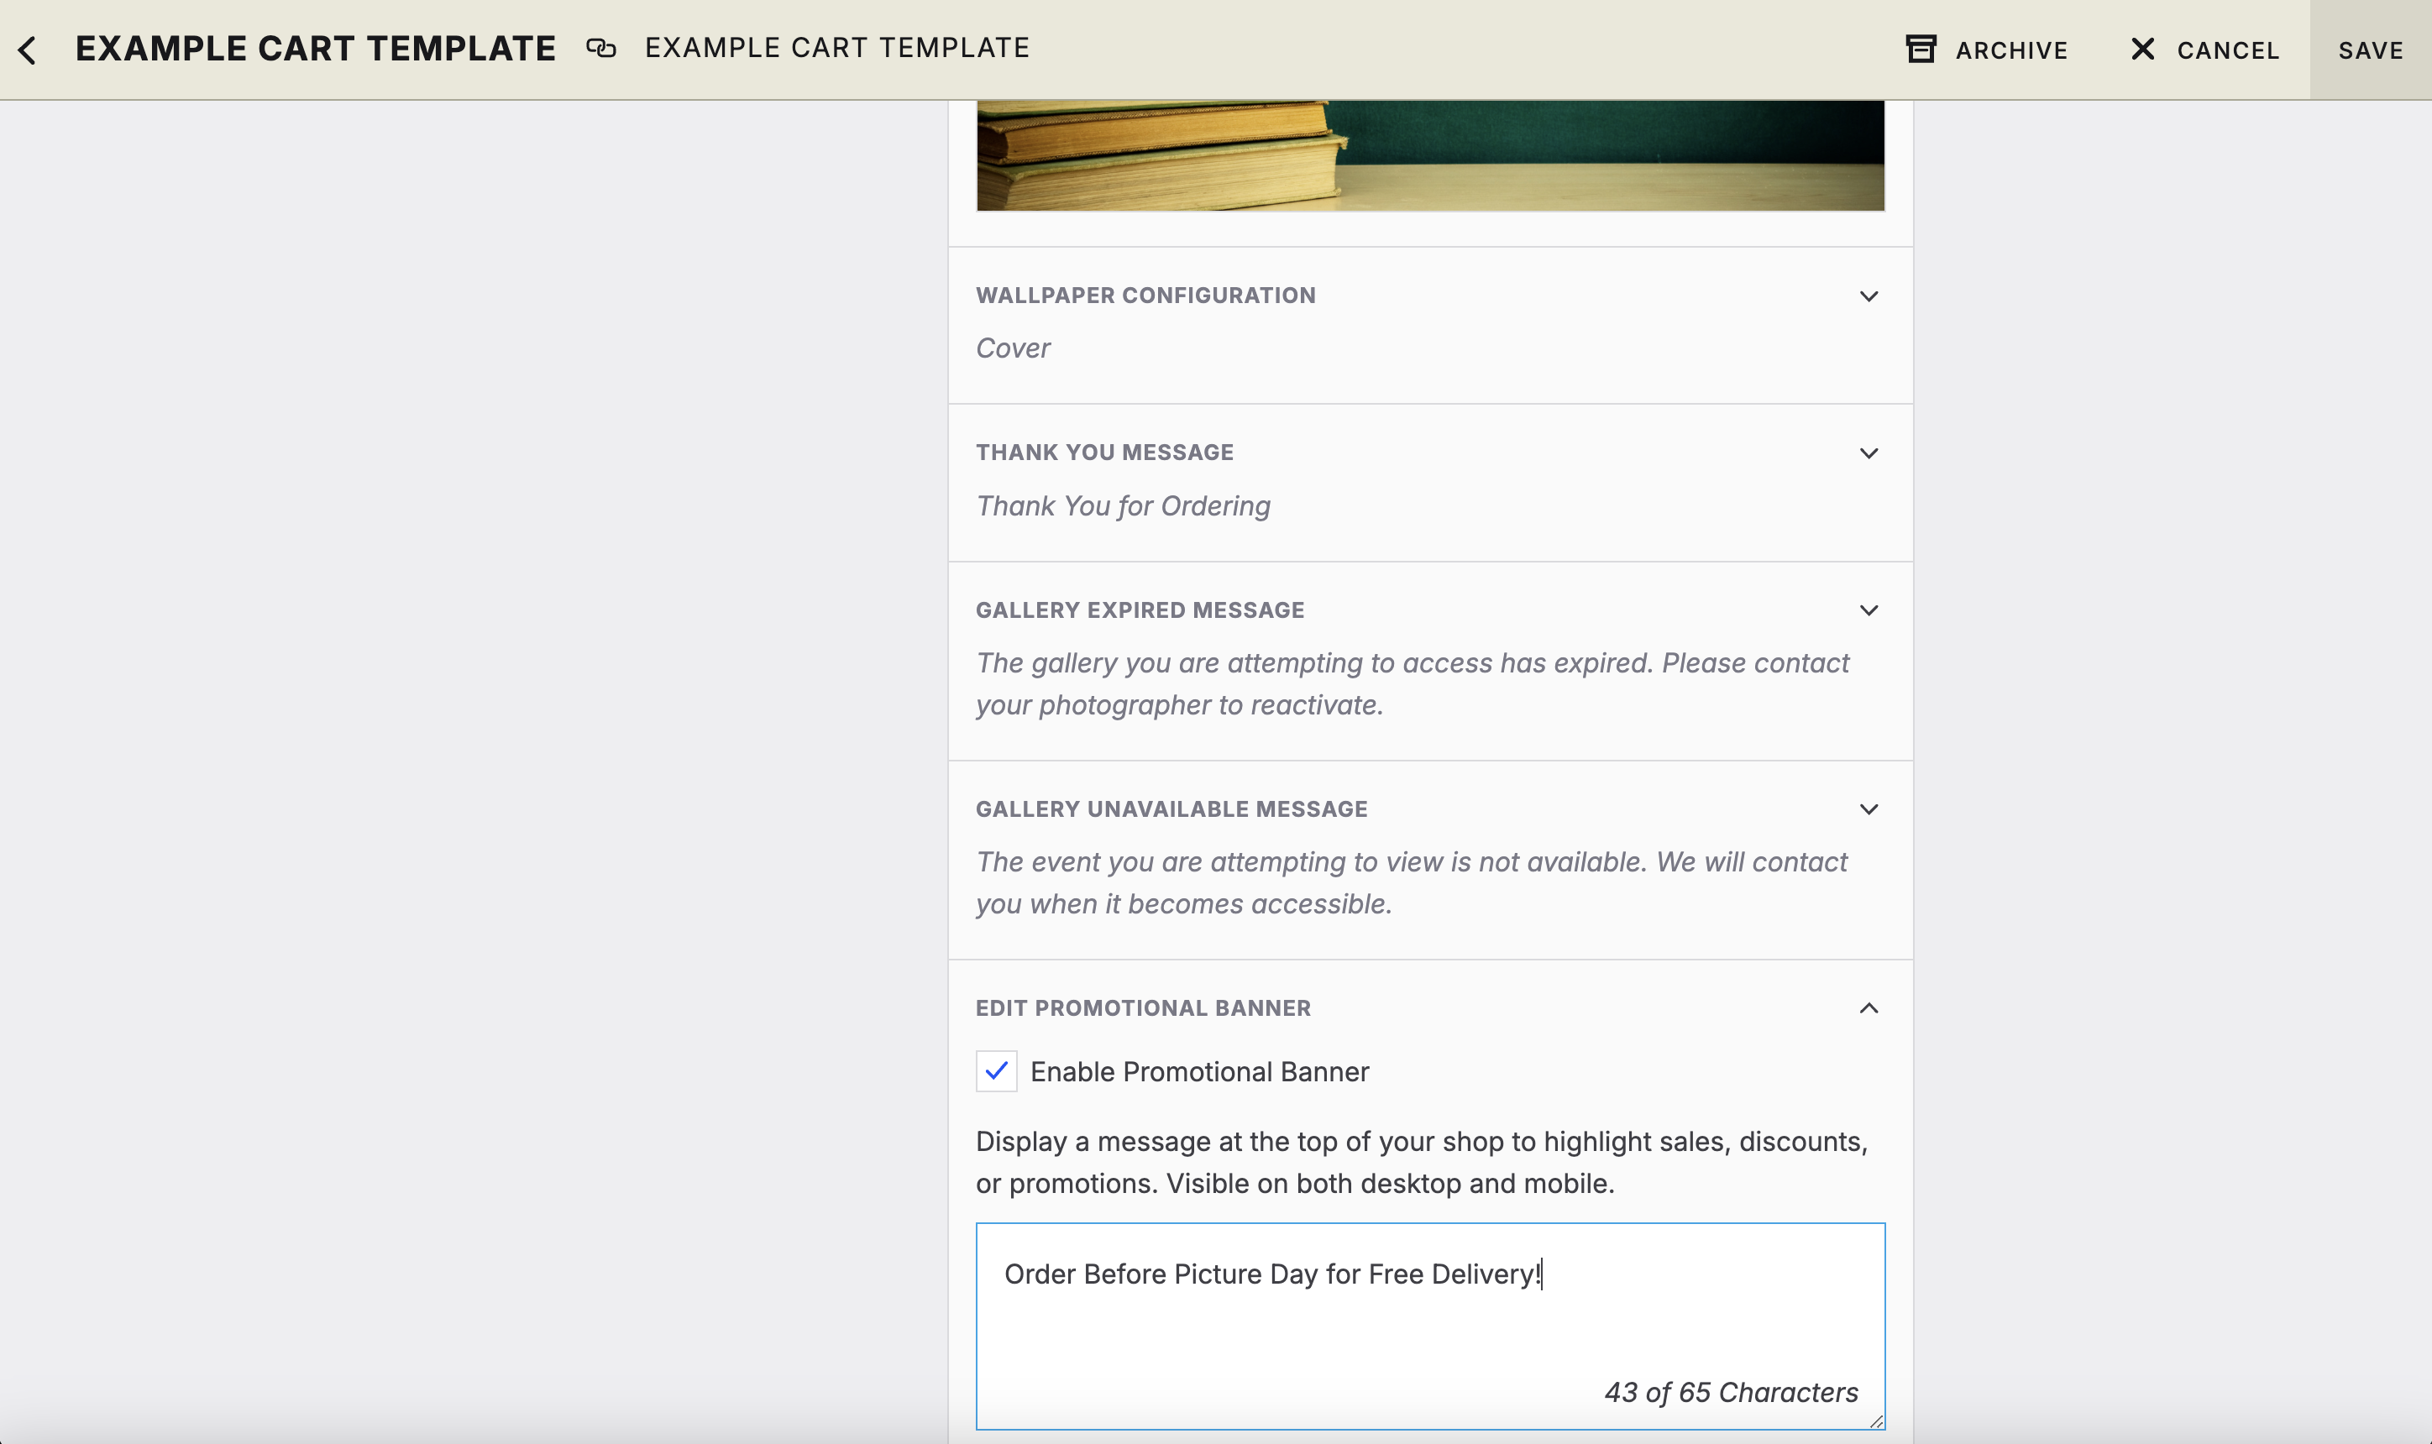Expand Gallery Unavailable Message chevron
2432x1444 pixels.
tap(1868, 809)
